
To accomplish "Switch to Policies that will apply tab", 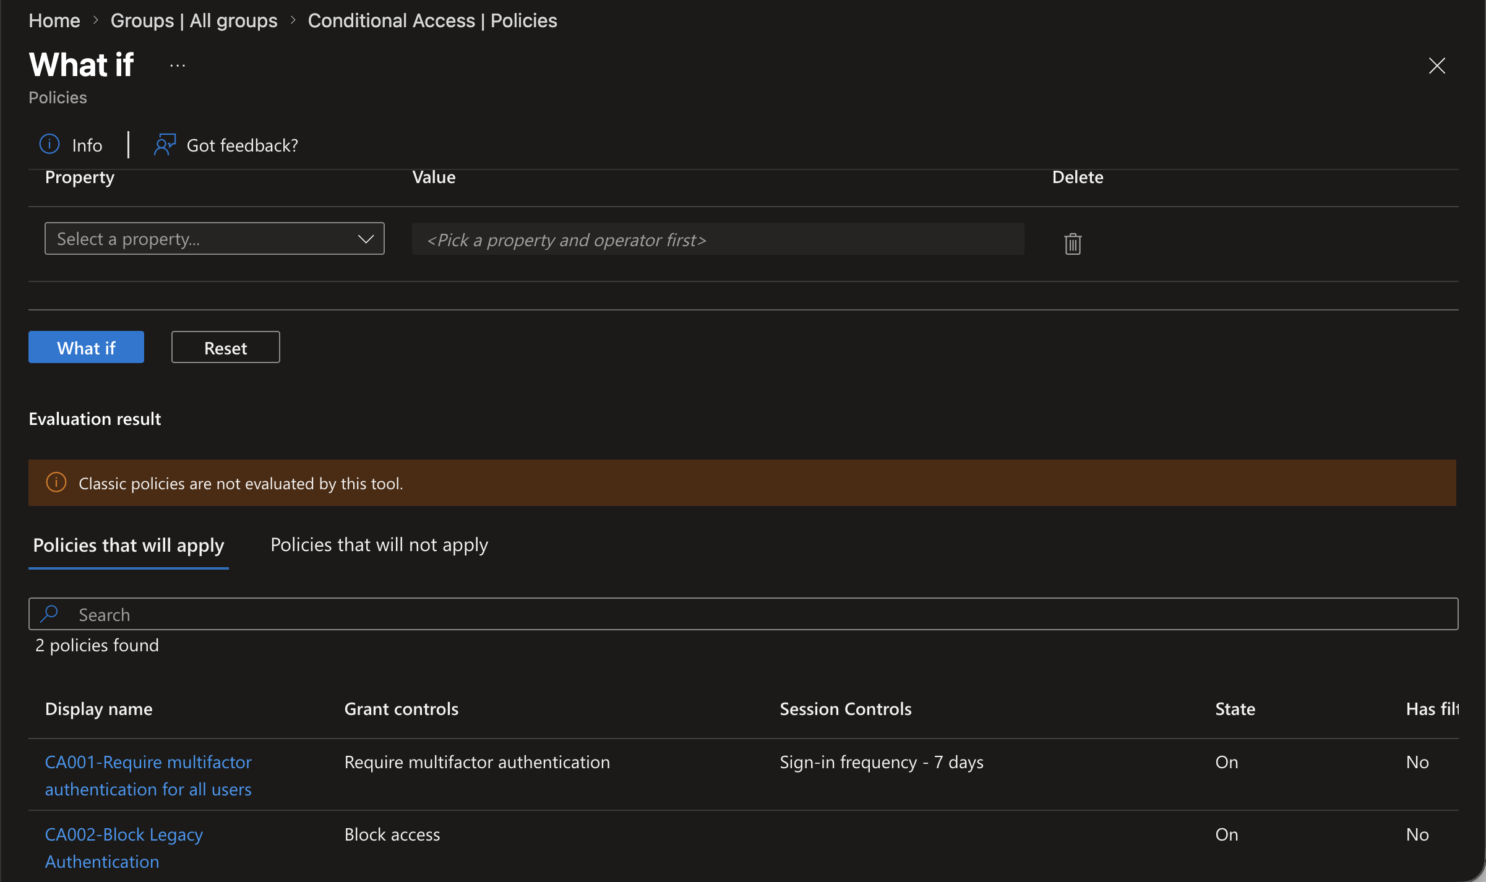I will click(129, 545).
